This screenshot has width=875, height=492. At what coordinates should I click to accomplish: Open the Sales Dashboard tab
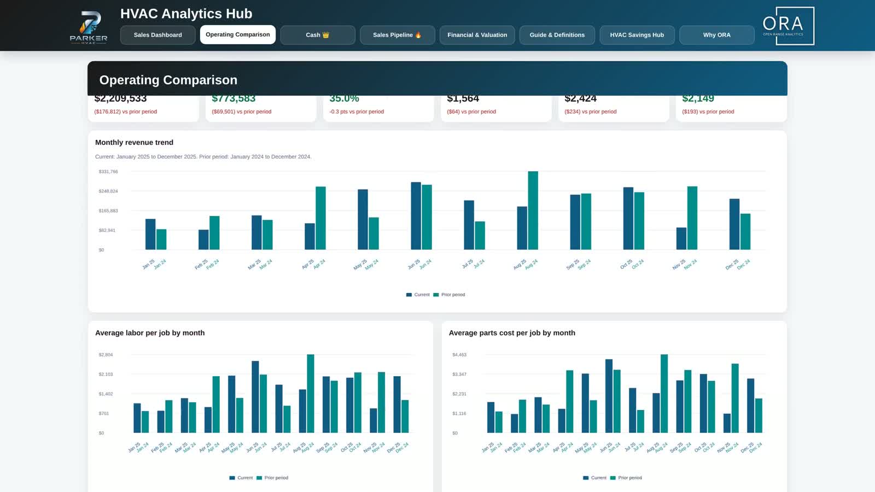157,35
